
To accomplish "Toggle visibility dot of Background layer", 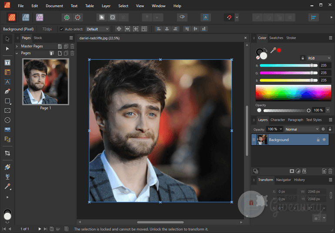I will [x=324, y=140].
